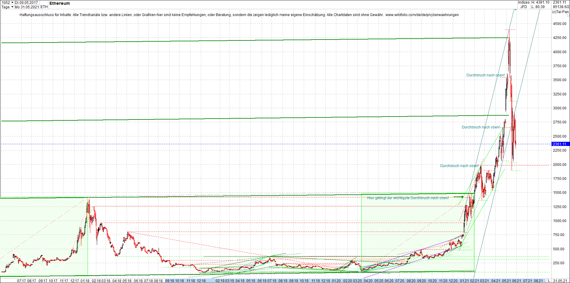Click the 01 18 label on time axis
Image resolution: width=570 pixels, height=283 pixels.
point(85,281)
